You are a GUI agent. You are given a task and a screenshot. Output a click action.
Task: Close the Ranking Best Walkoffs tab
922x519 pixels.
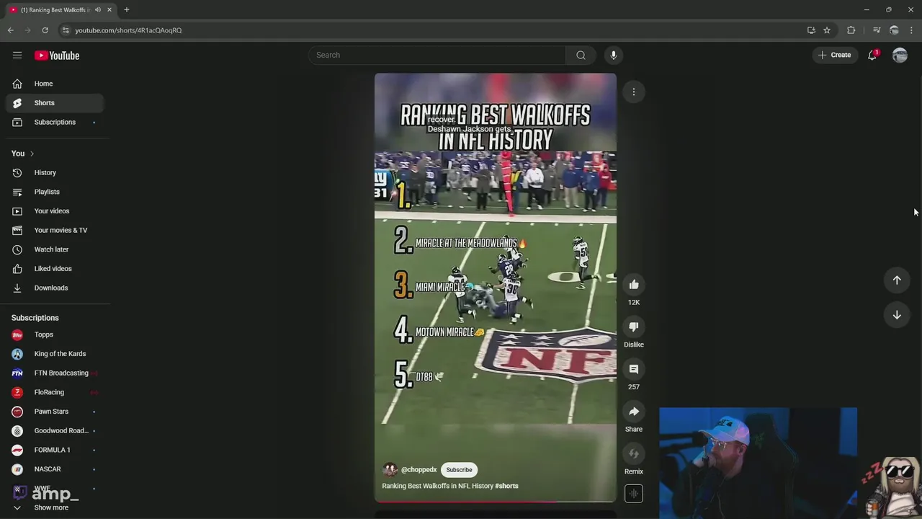109,9
